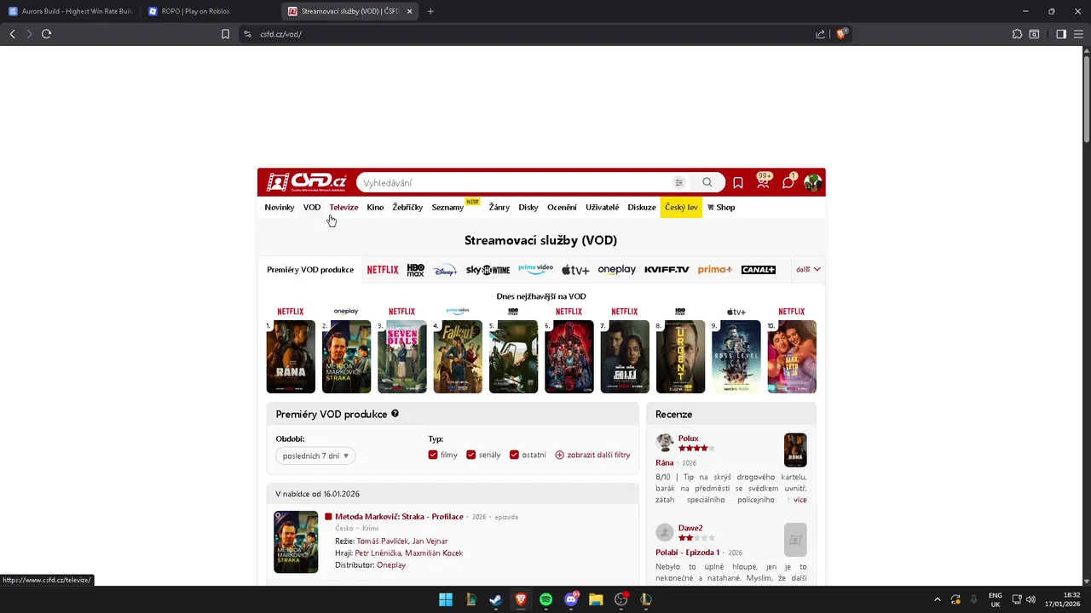Image resolution: width=1091 pixels, height=613 pixels.
Task: Open reviewer Polux profile link
Action: [688, 438]
